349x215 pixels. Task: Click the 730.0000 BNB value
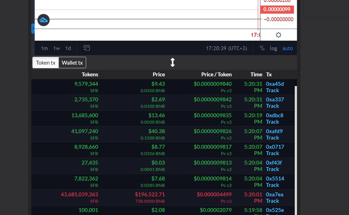[x=150, y=201]
